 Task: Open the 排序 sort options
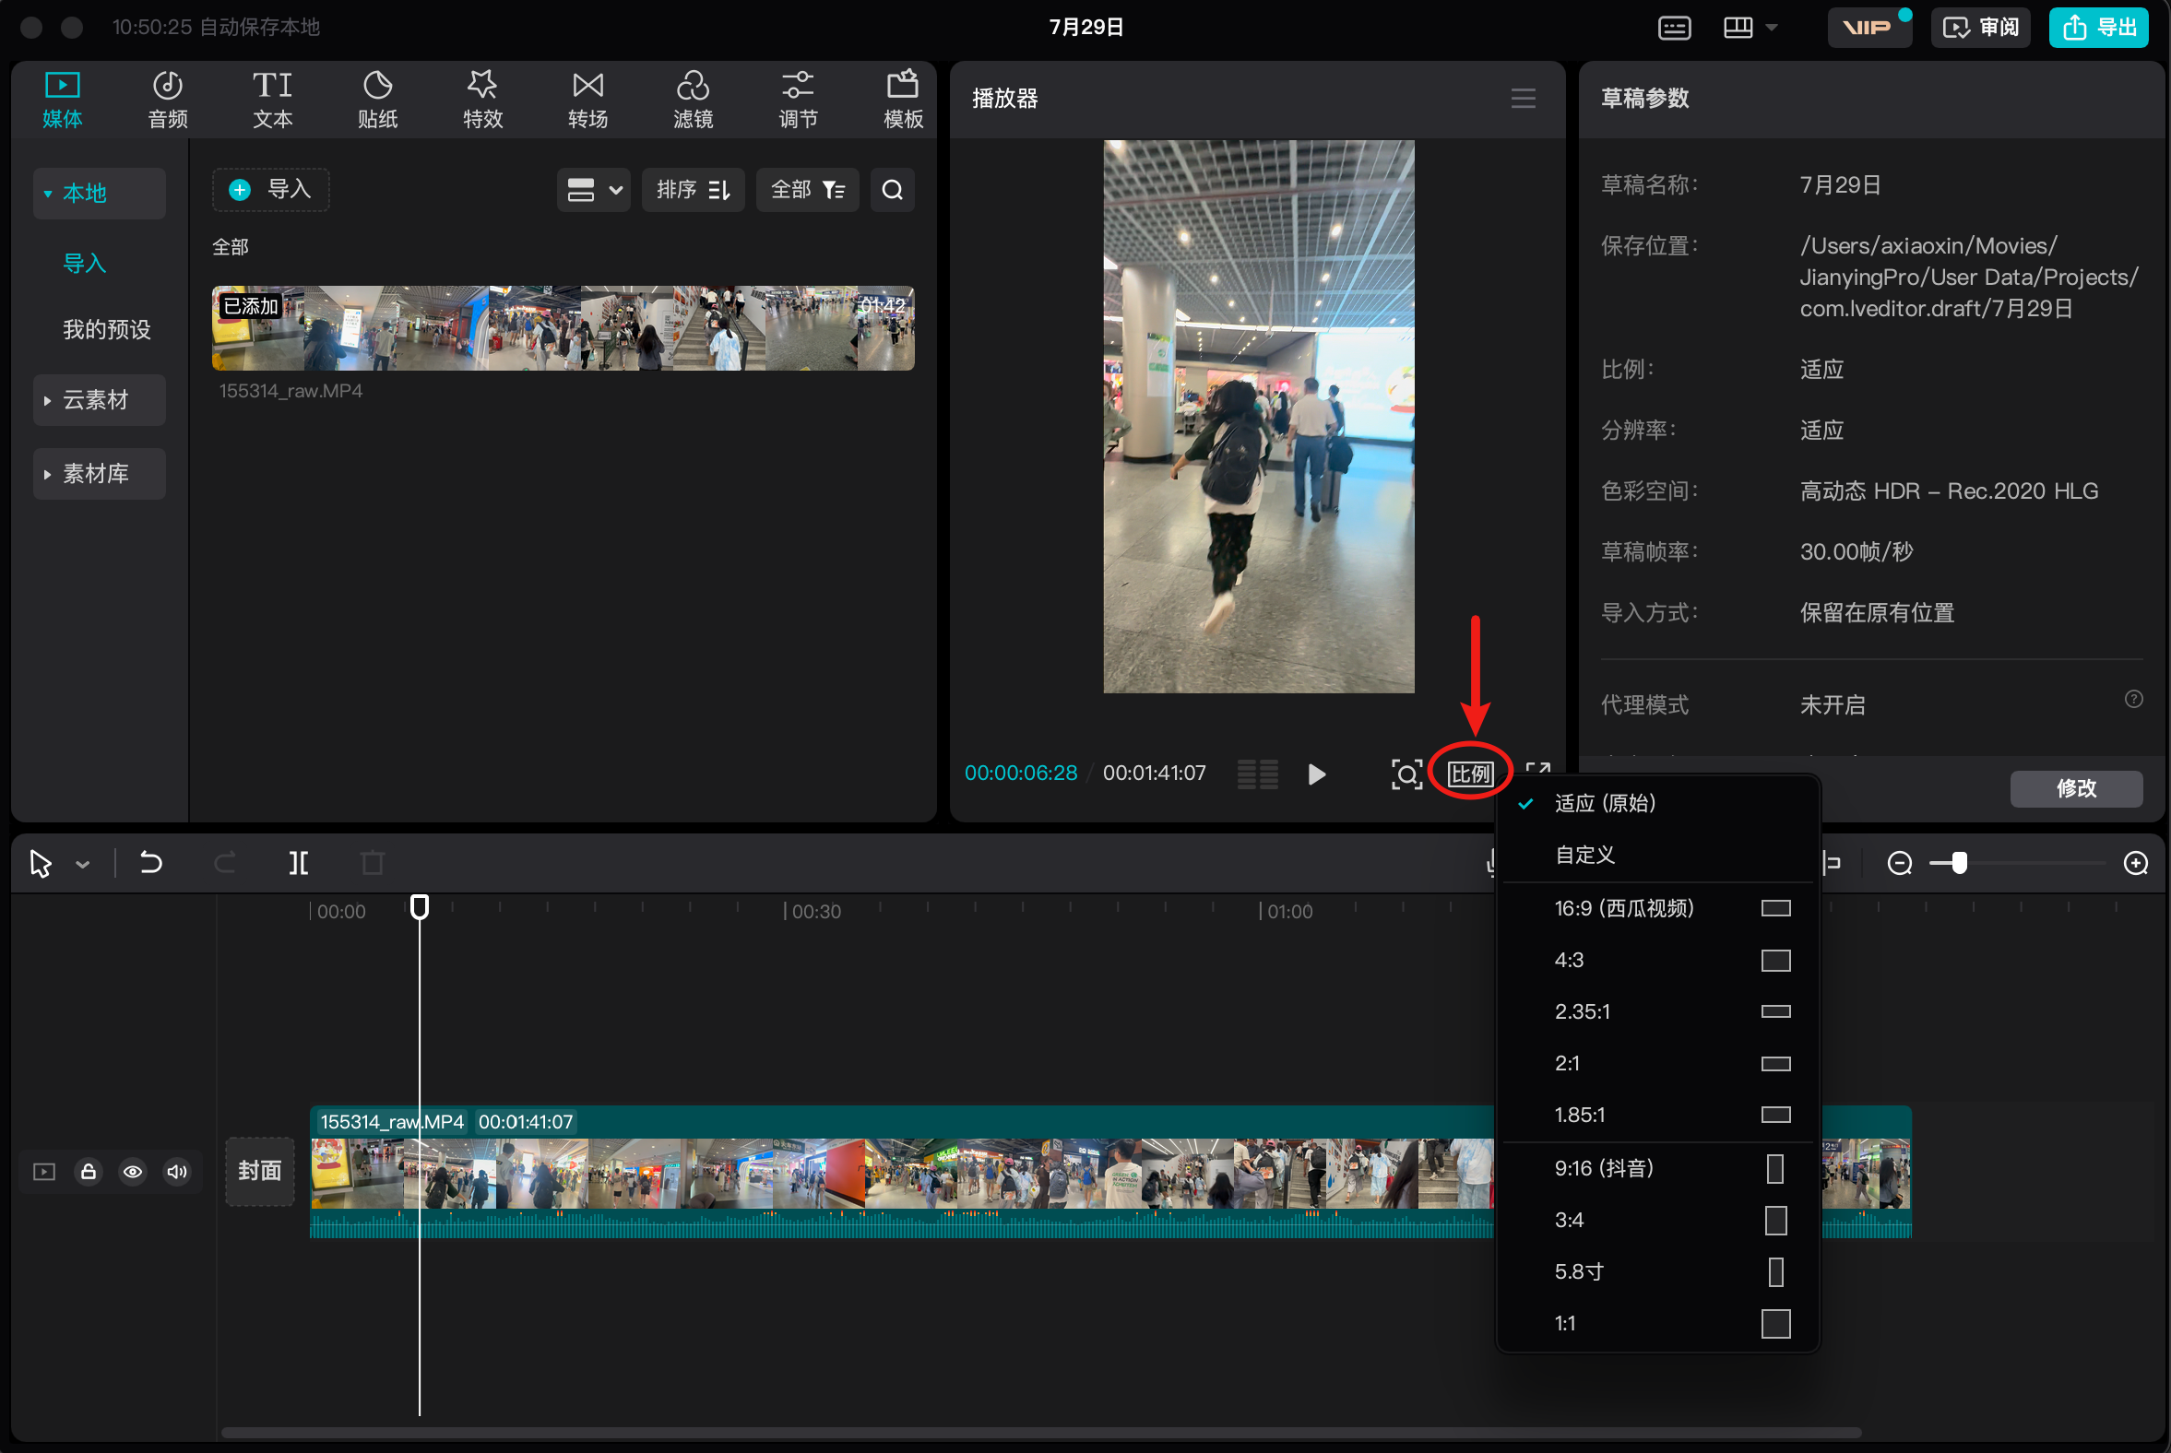pyautogui.click(x=693, y=190)
